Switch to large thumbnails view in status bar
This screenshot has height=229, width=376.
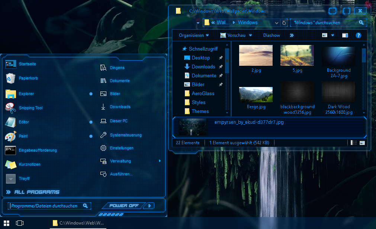[362, 143]
